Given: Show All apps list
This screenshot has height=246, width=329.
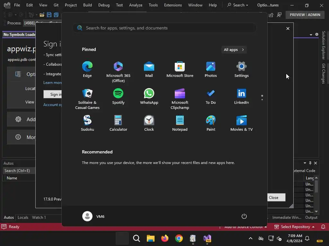Looking at the screenshot, I should (x=234, y=50).
